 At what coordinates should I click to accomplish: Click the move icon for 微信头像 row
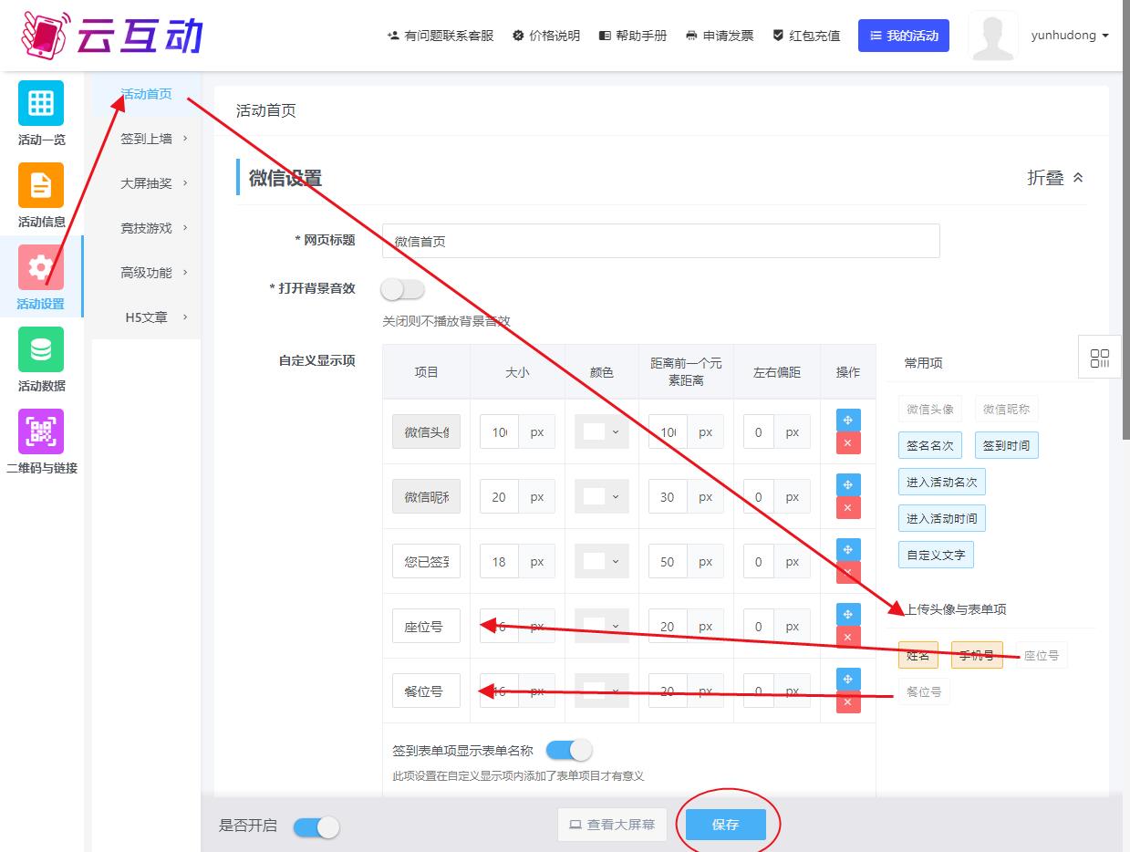[847, 421]
